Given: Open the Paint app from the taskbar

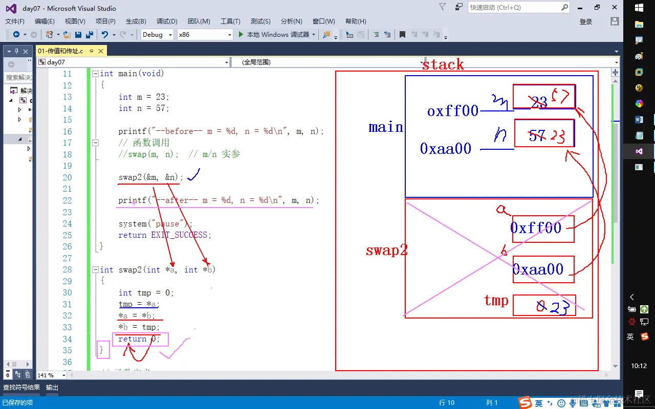Looking at the screenshot, I should [x=639, y=56].
